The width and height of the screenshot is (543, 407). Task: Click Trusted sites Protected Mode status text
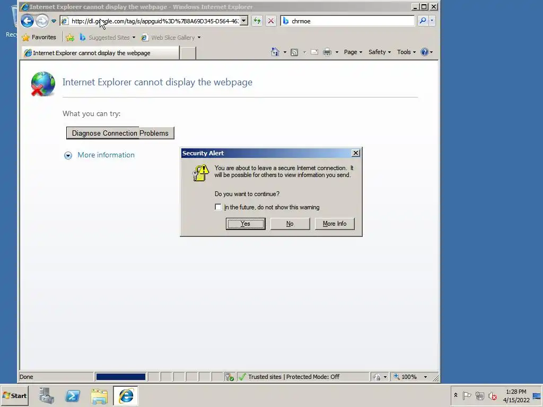pos(294,377)
